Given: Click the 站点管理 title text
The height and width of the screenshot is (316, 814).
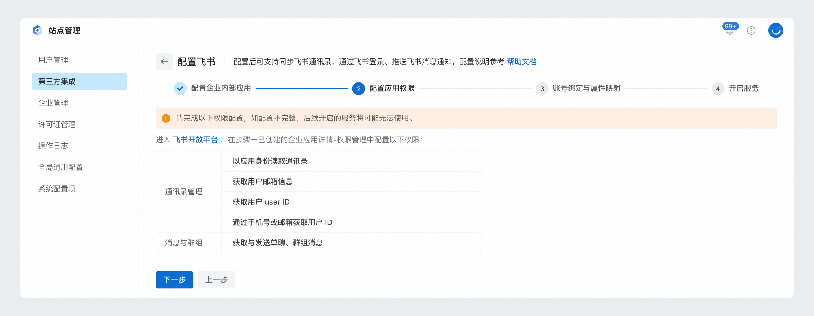Looking at the screenshot, I should [x=64, y=30].
